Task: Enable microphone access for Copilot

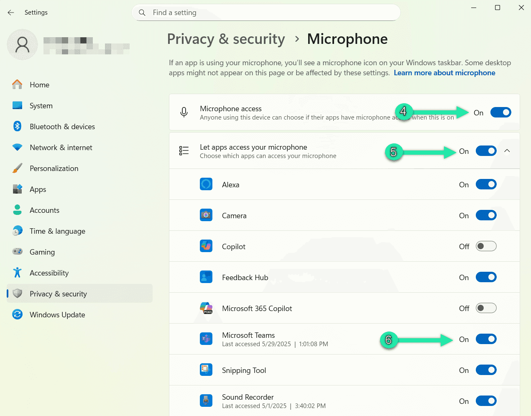Action: [x=486, y=246]
